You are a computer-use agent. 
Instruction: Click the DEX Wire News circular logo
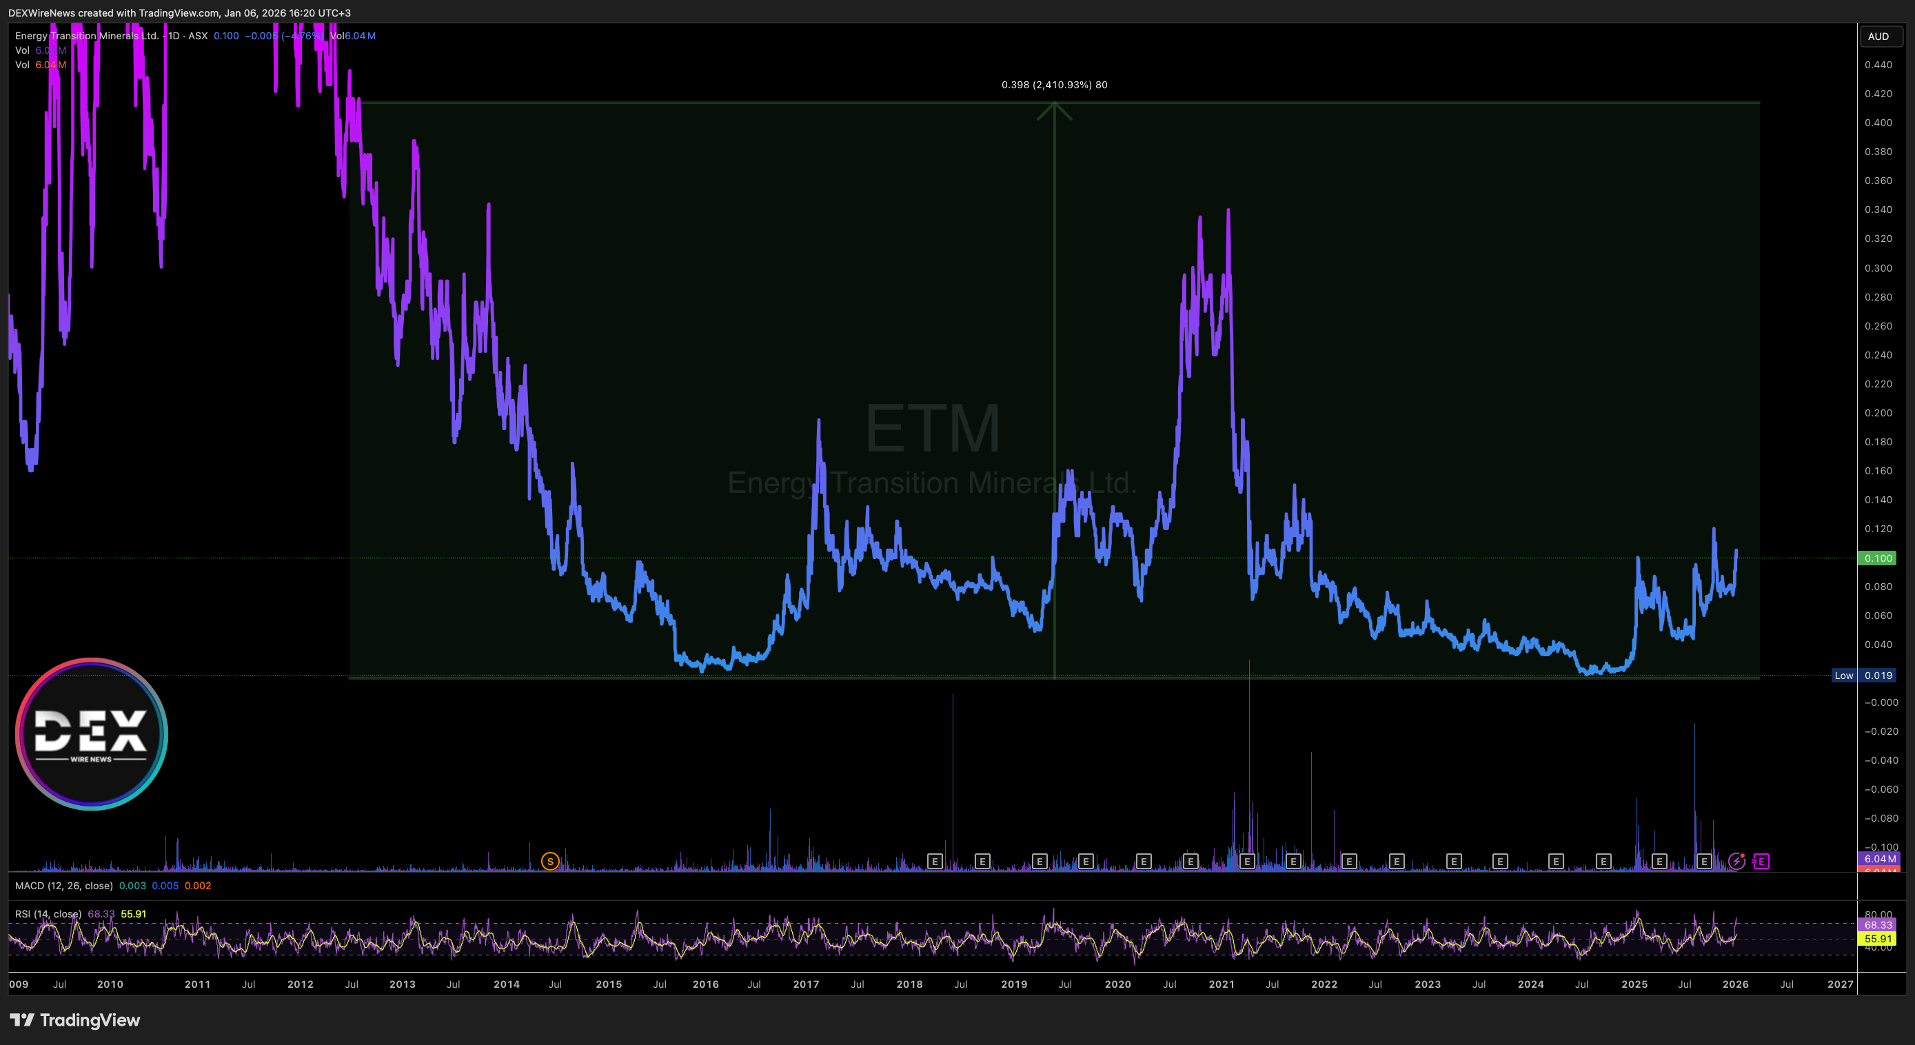tap(92, 733)
